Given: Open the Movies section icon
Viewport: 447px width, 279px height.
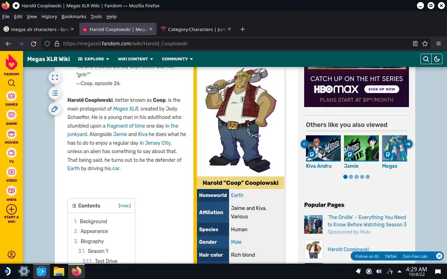Looking at the screenshot, I should tap(12, 134).
